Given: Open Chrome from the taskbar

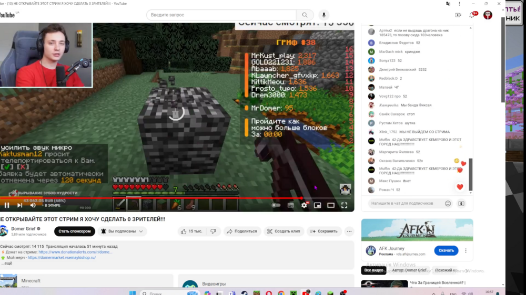Looking at the screenshot, I should 281,293.
